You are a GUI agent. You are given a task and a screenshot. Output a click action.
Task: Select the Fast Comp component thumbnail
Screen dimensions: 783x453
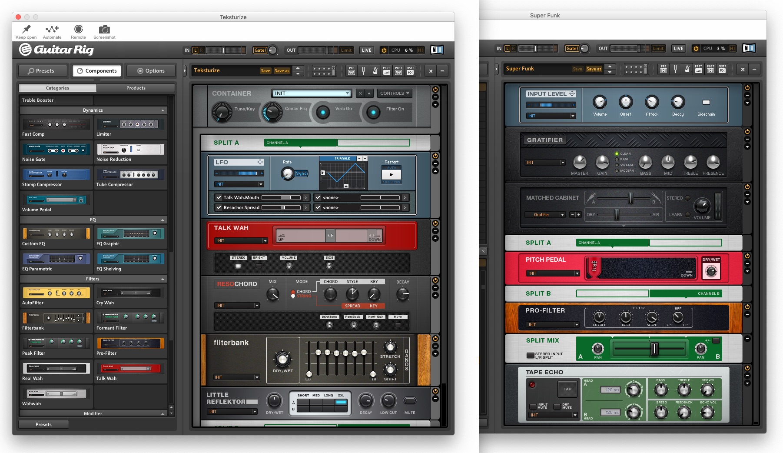pyautogui.click(x=56, y=124)
